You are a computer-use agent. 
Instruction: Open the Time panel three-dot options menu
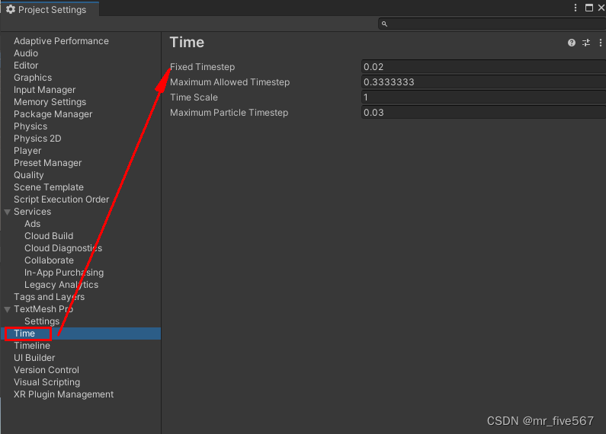pyautogui.click(x=600, y=43)
